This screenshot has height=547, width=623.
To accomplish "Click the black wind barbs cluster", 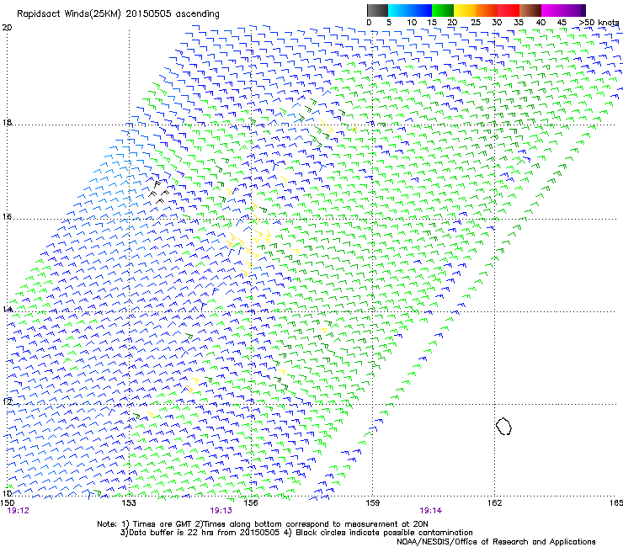I will coord(158,192).
